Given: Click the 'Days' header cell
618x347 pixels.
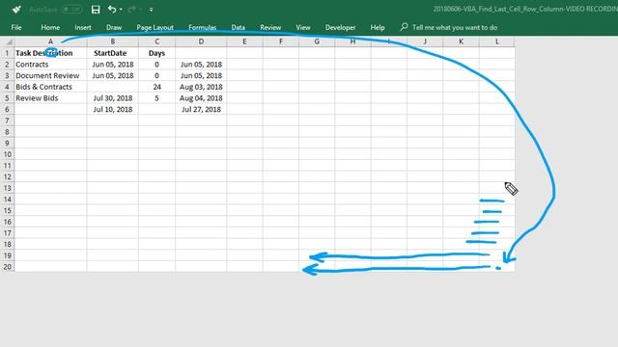Looking at the screenshot, I should tap(156, 53).
